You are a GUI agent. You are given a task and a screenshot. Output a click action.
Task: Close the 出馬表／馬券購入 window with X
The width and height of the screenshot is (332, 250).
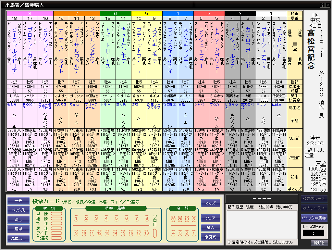point(327,5)
